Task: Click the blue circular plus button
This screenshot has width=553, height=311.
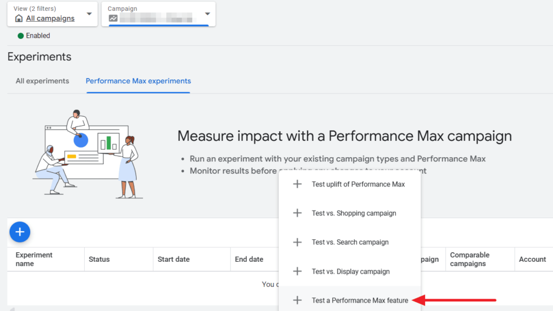Action: tap(19, 232)
